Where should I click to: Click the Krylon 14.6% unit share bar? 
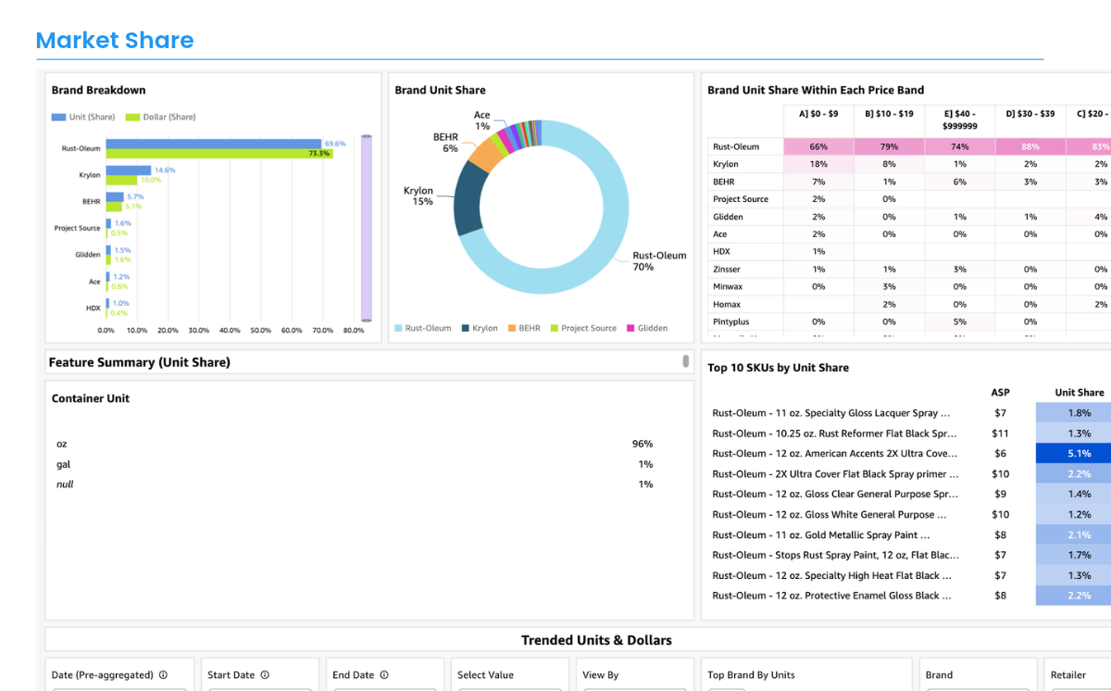click(129, 170)
